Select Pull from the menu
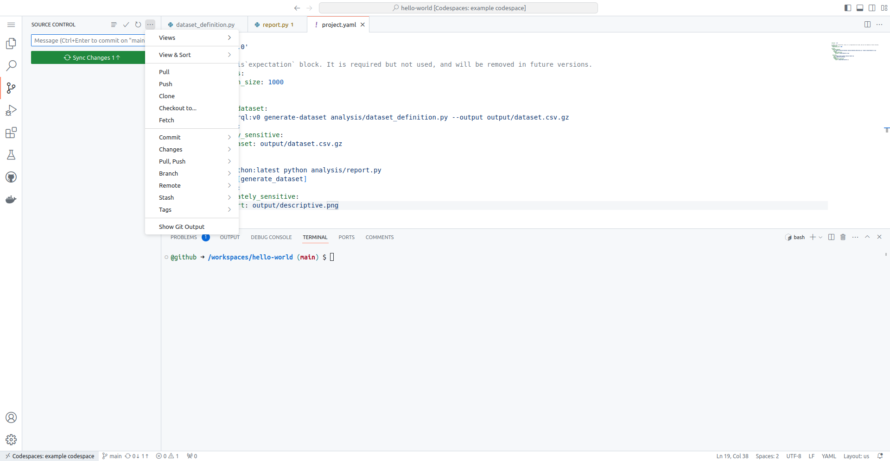 192,72
